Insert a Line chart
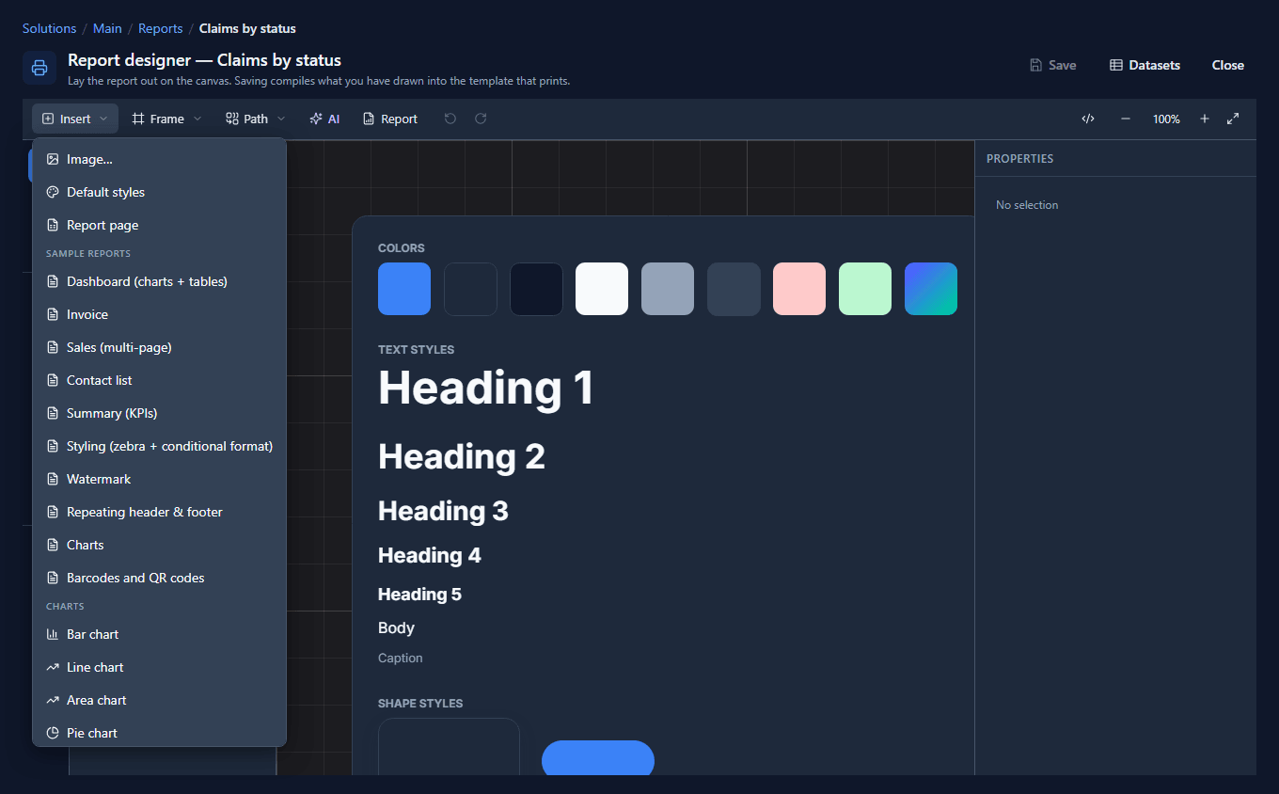Image resolution: width=1279 pixels, height=794 pixels. pyautogui.click(x=159, y=667)
